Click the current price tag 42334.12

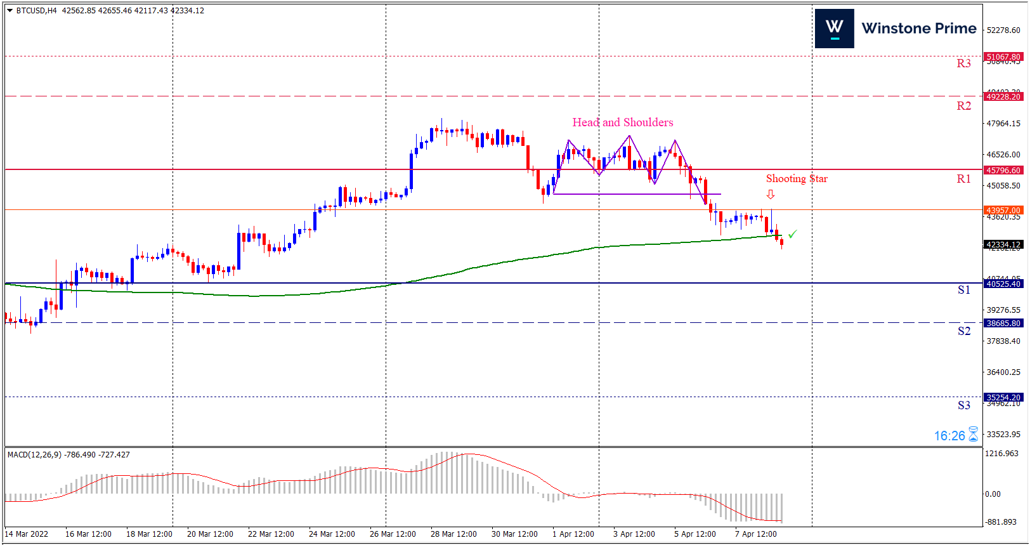(x=1003, y=244)
